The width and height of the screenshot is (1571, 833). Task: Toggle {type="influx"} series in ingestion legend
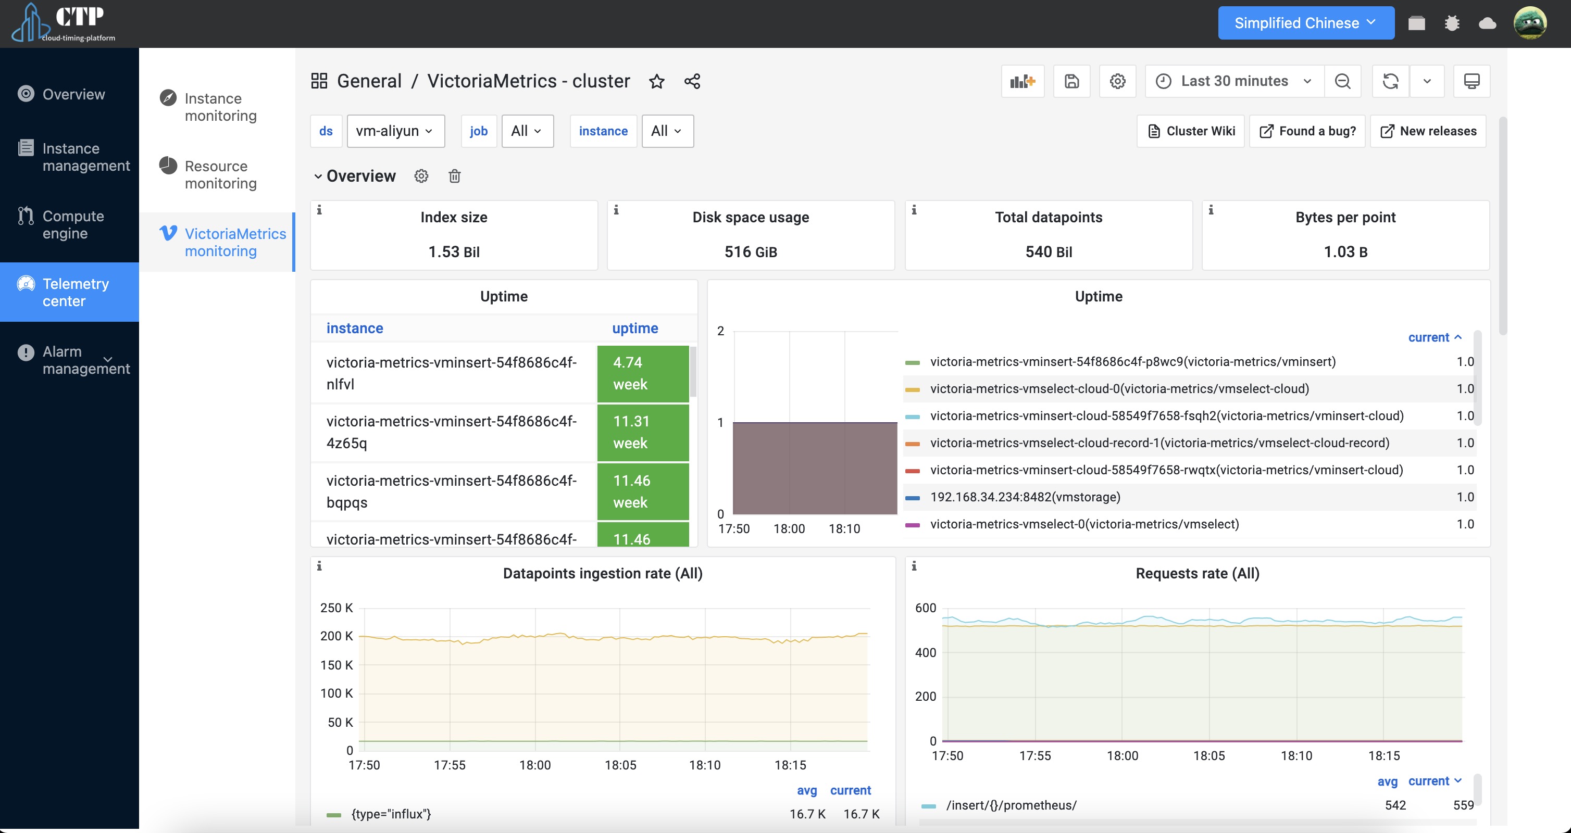[x=391, y=814]
